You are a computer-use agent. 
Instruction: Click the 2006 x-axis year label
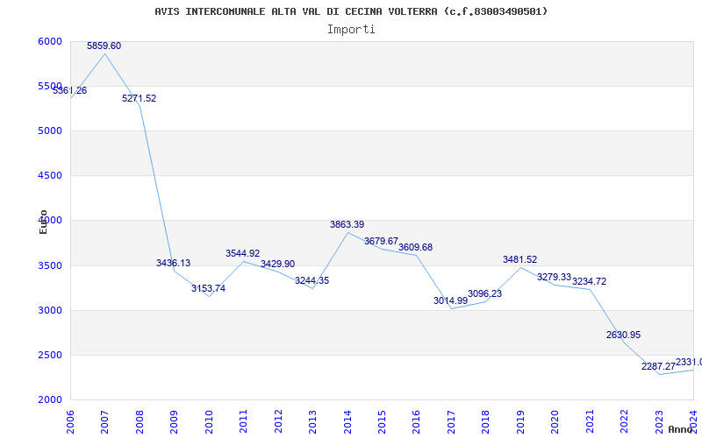pos(70,421)
